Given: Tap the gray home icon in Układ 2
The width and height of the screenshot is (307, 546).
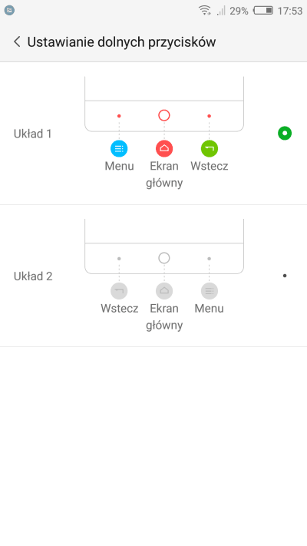Looking at the screenshot, I should pyautogui.click(x=164, y=291).
